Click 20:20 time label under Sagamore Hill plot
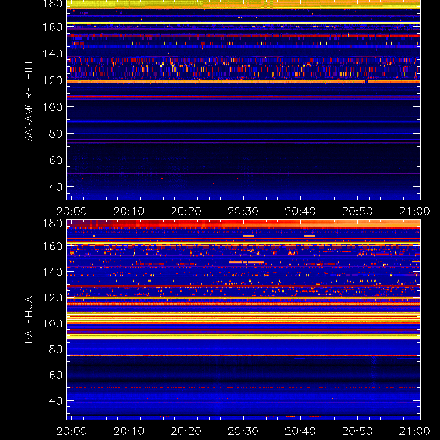 (x=186, y=211)
